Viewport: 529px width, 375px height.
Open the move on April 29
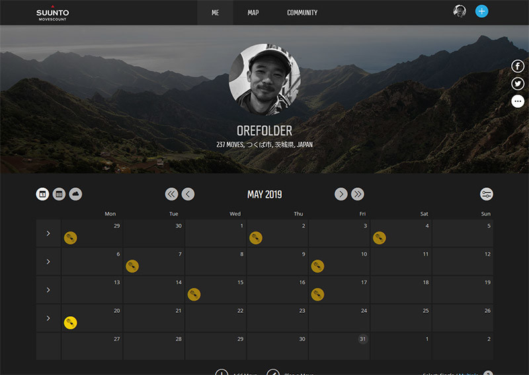[71, 238]
